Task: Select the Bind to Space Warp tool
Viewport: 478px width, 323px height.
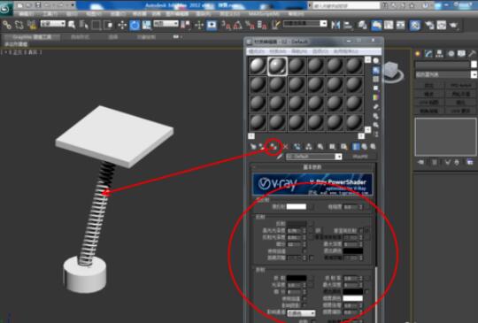Action: [32, 25]
